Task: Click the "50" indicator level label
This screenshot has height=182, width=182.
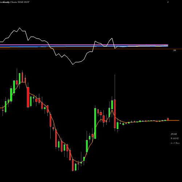Action: (x=174, y=50)
